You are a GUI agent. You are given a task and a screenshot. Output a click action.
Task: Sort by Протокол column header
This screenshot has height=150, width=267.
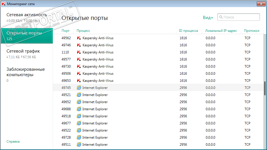251,31
